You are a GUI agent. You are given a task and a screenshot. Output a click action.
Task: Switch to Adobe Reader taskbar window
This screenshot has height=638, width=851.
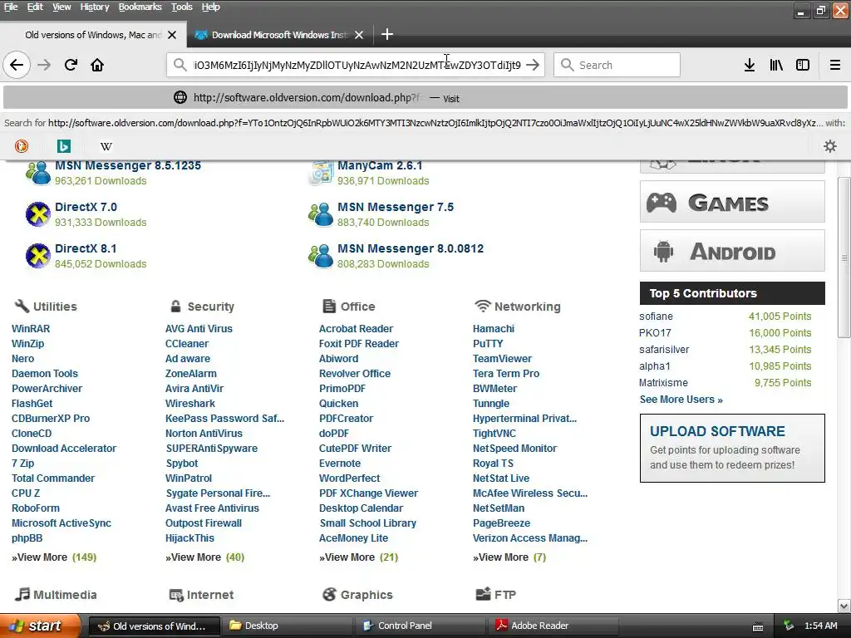coord(553,626)
